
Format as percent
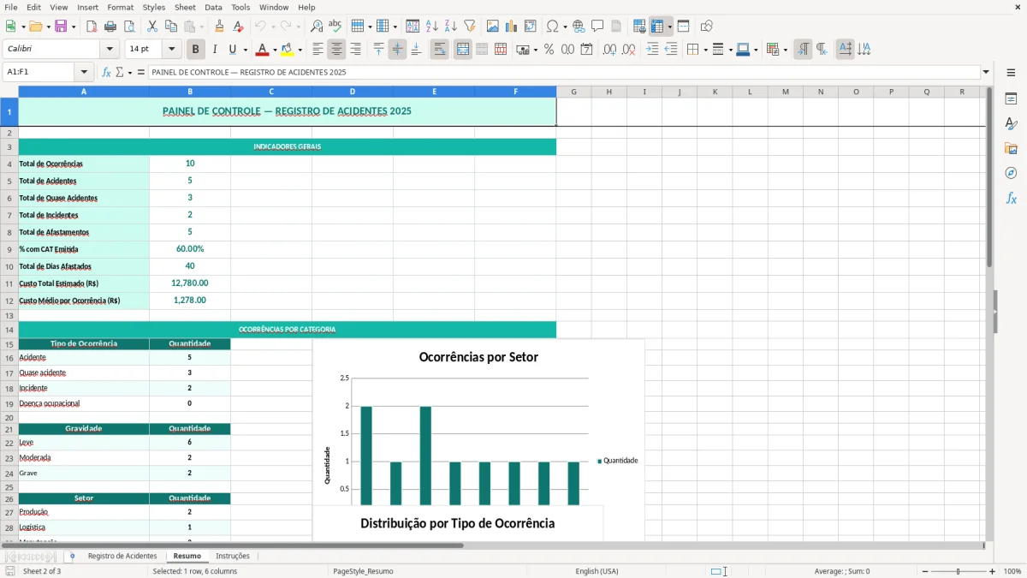tap(549, 50)
